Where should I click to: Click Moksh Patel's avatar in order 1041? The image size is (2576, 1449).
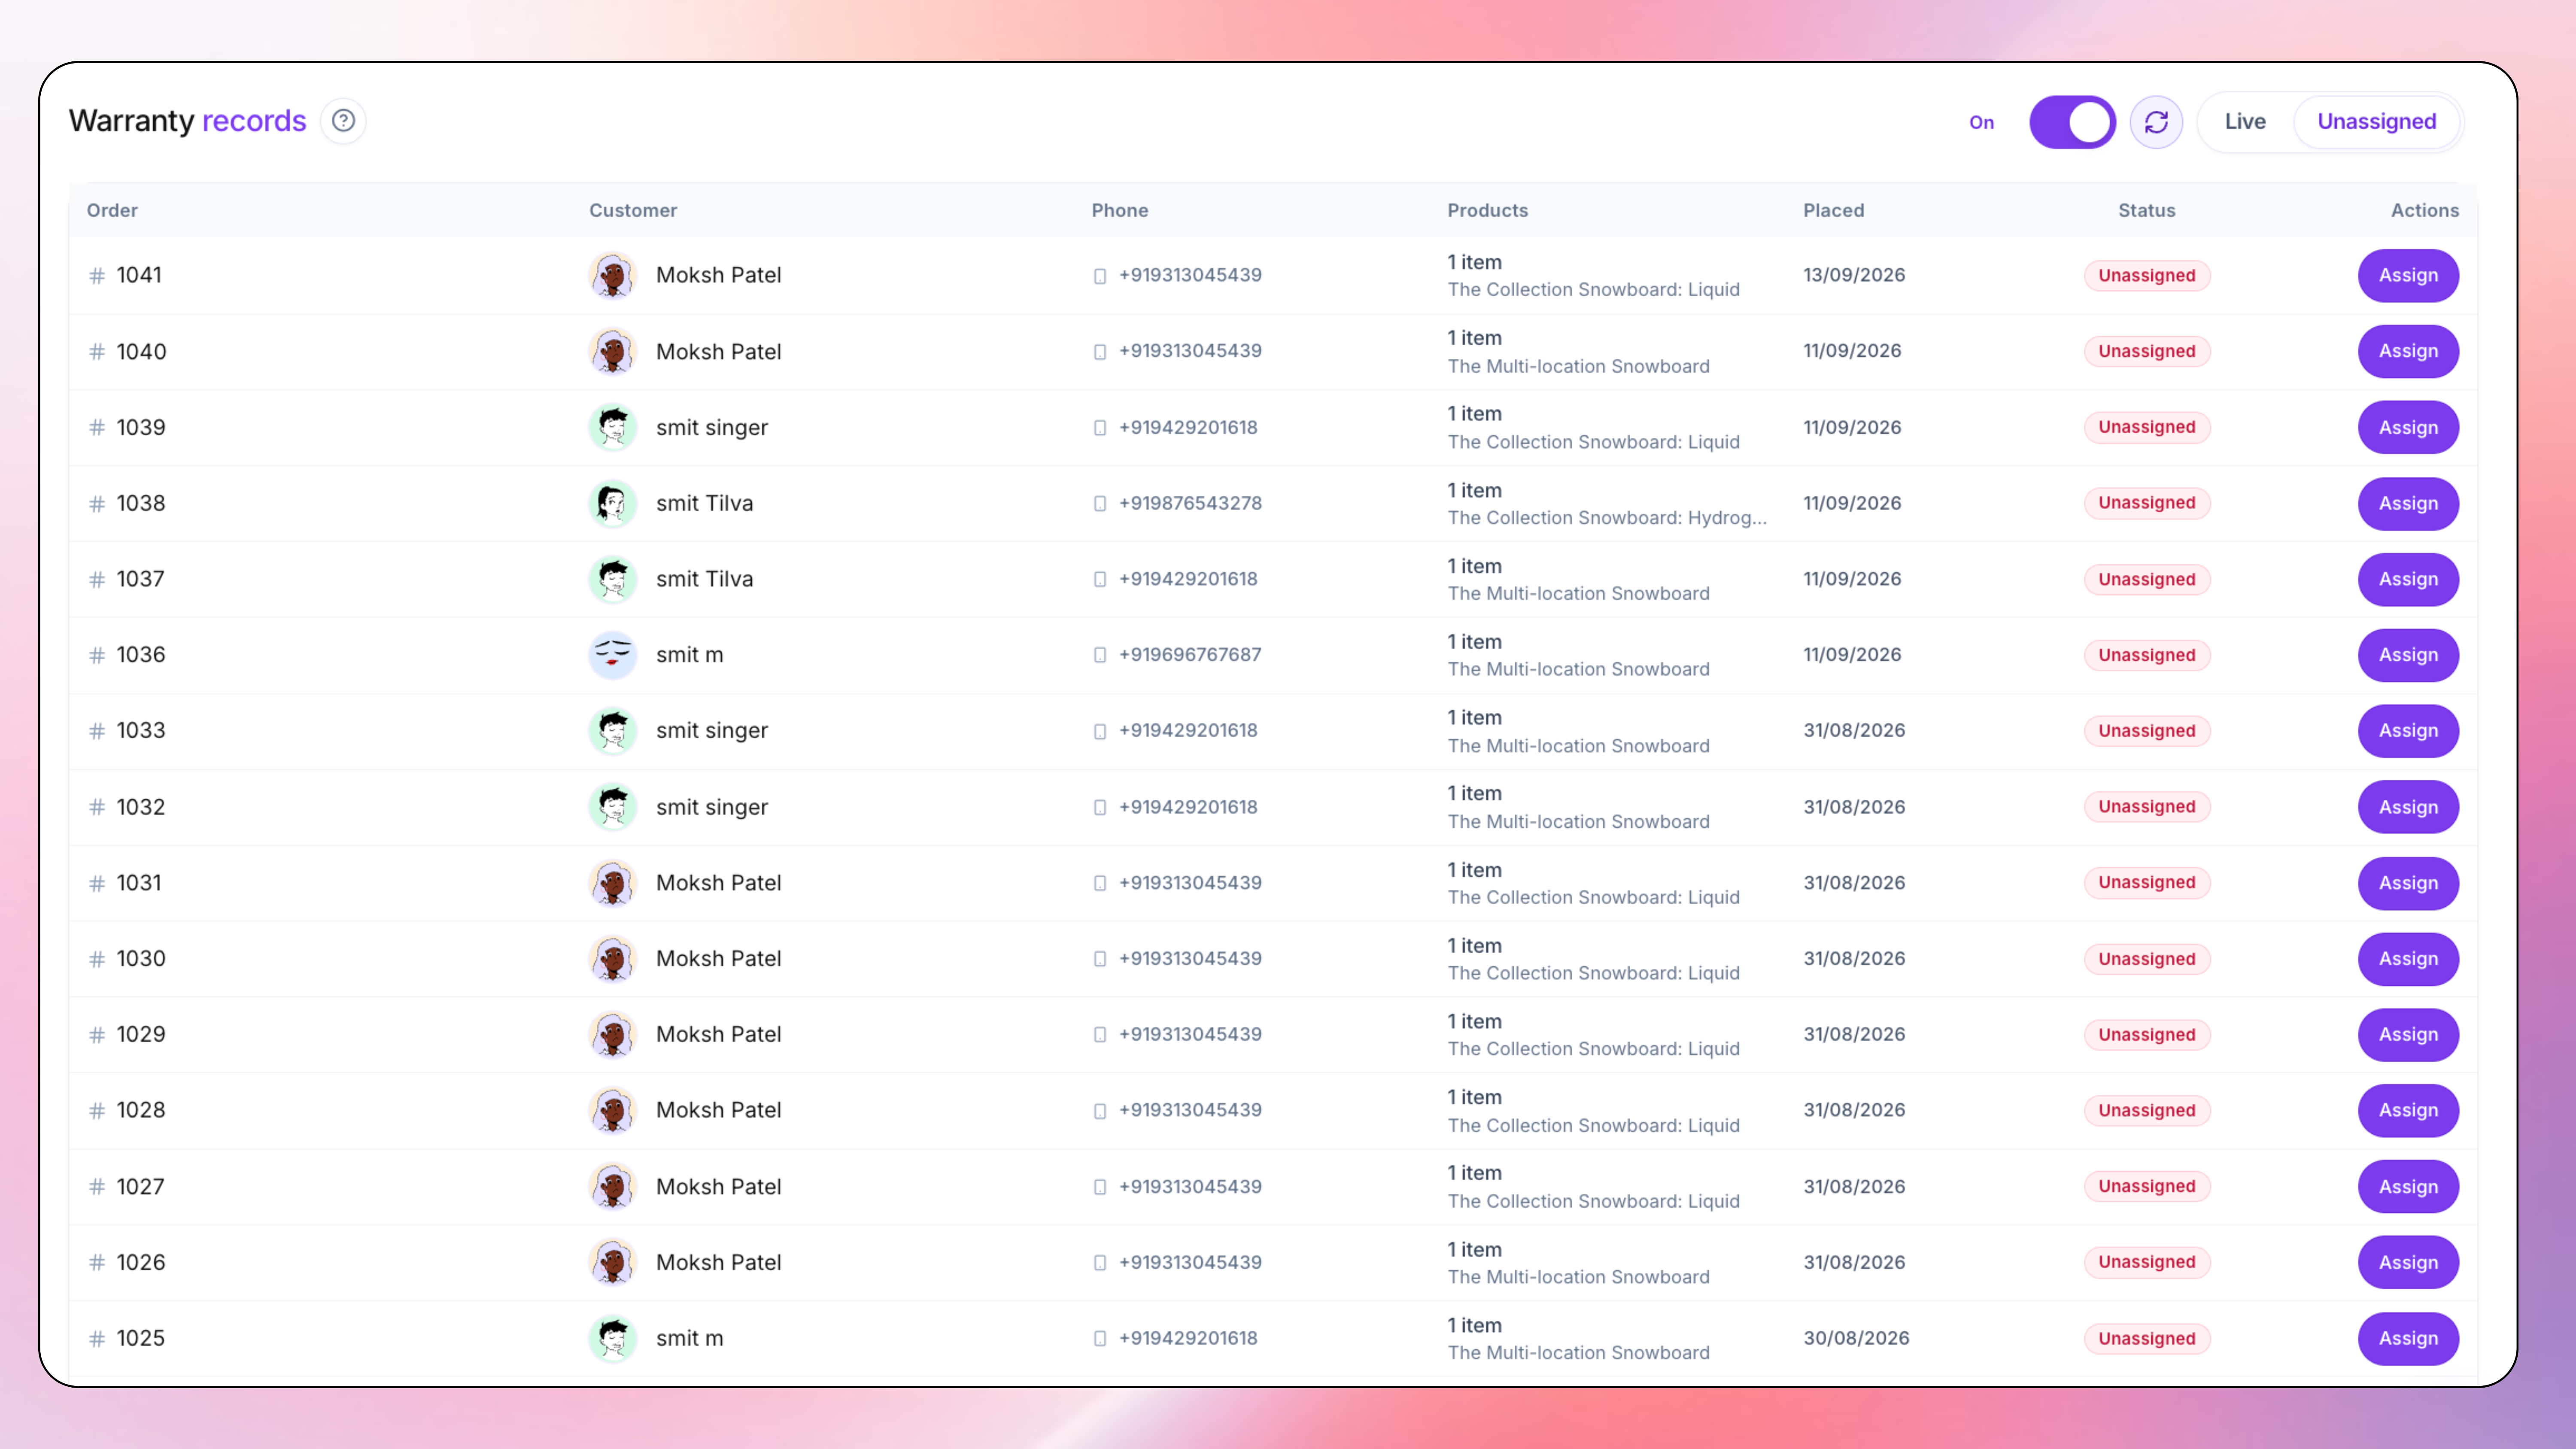point(613,275)
